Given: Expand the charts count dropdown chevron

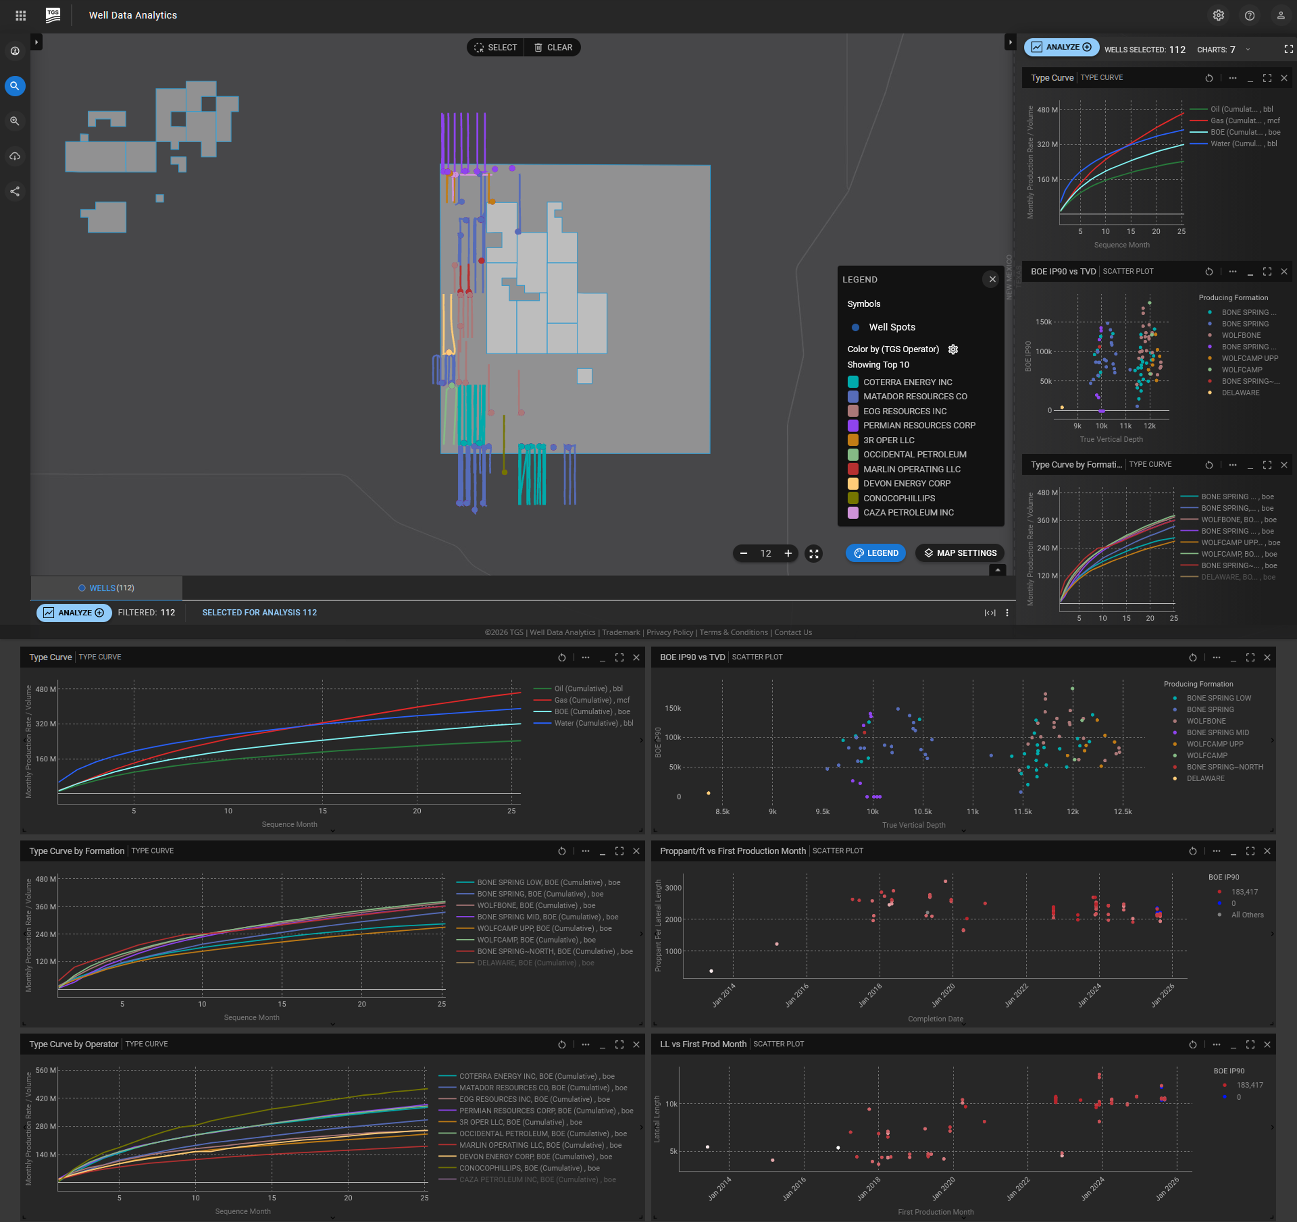Looking at the screenshot, I should tap(1247, 50).
